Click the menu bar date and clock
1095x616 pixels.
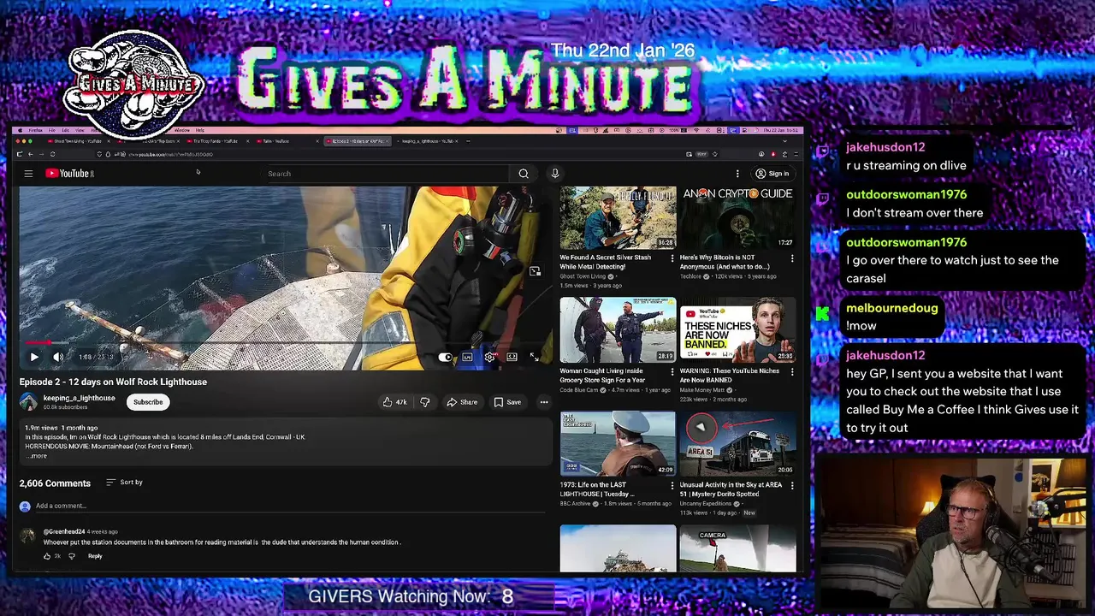[x=778, y=130]
